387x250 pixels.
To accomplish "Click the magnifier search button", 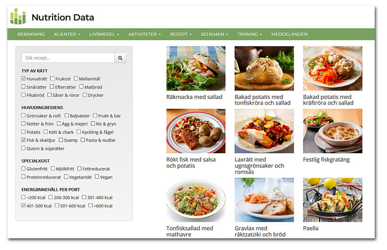I will (121, 58).
